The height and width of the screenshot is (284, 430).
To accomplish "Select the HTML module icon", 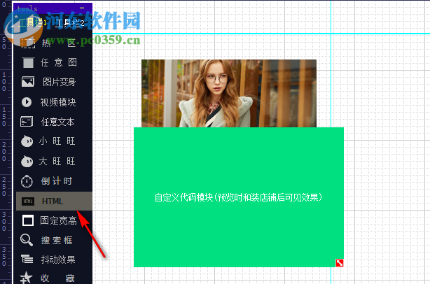I will (x=28, y=201).
